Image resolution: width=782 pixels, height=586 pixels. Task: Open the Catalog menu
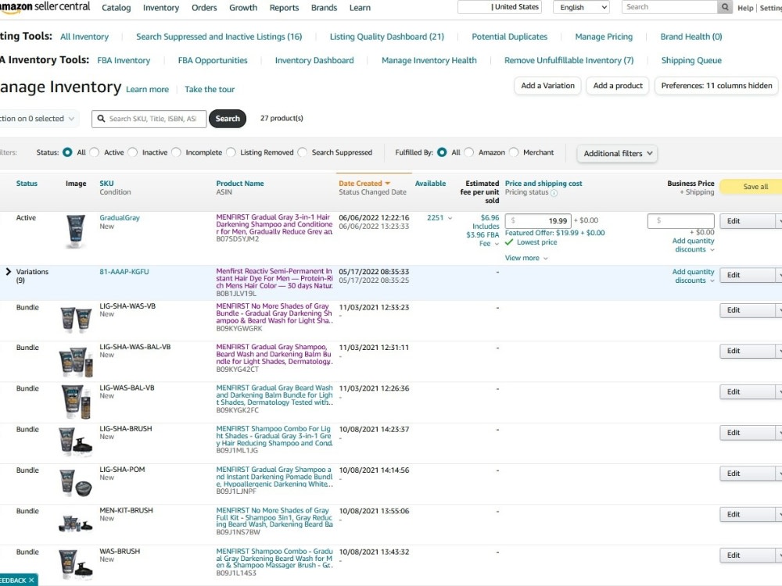point(117,8)
